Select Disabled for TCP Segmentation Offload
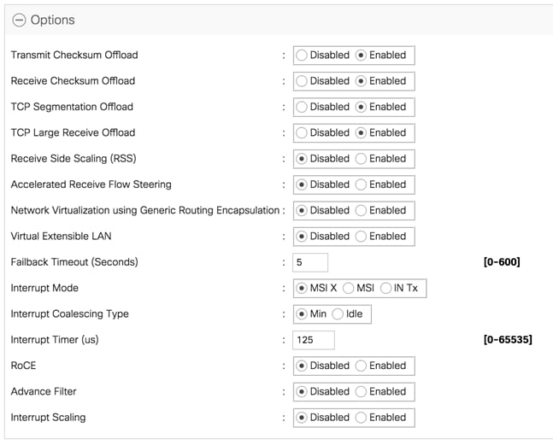553x445 pixels. click(x=302, y=107)
